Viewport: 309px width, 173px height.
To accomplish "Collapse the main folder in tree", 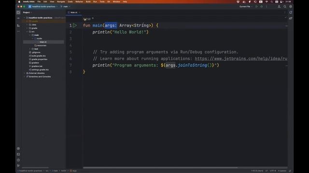I will point(30,35).
